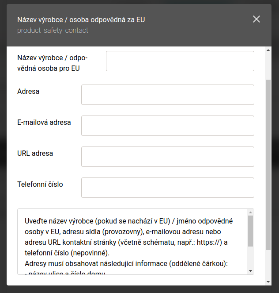Screen dimensions: 279x293
Task: Click into the URL adresa field
Action: (x=167, y=157)
